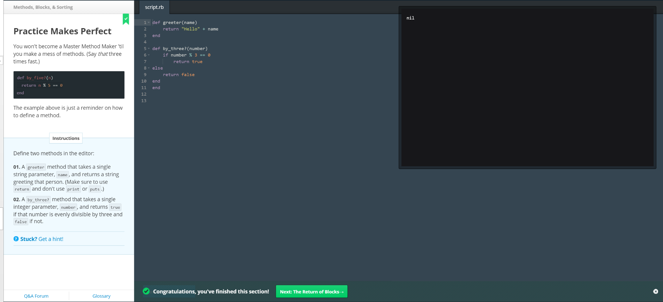Open the Stuck? Get a hint link
This screenshot has height=302, width=663.
tap(42, 239)
